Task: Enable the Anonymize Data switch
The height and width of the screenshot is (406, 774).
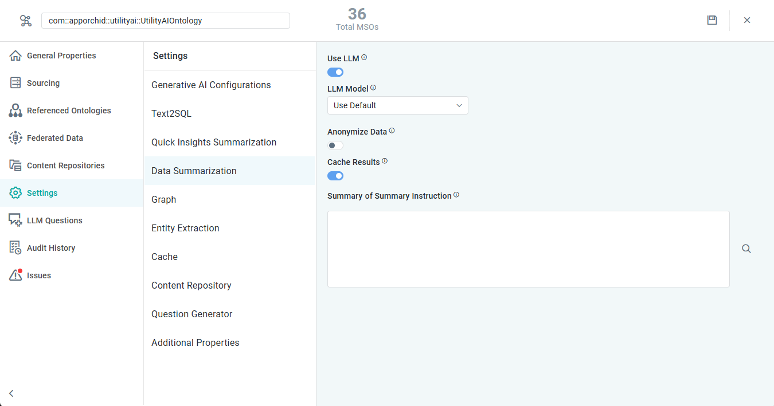Action: point(335,145)
